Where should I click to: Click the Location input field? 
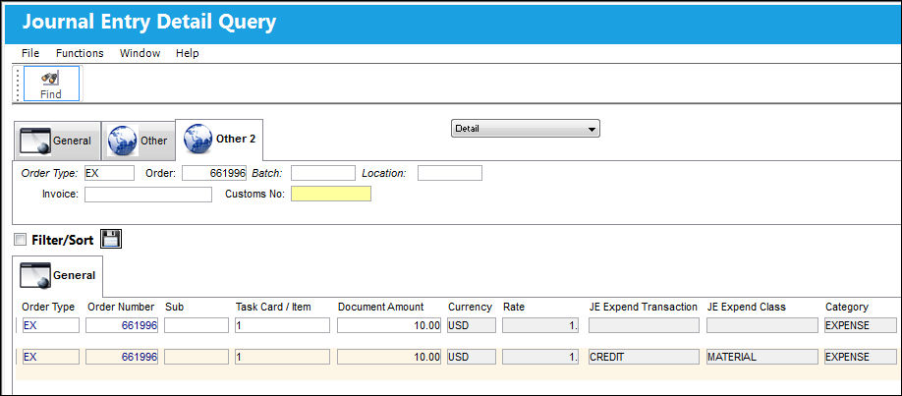[x=450, y=173]
